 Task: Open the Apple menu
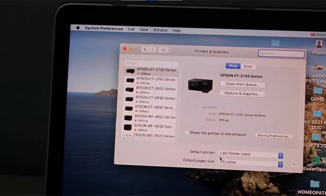pos(78,28)
